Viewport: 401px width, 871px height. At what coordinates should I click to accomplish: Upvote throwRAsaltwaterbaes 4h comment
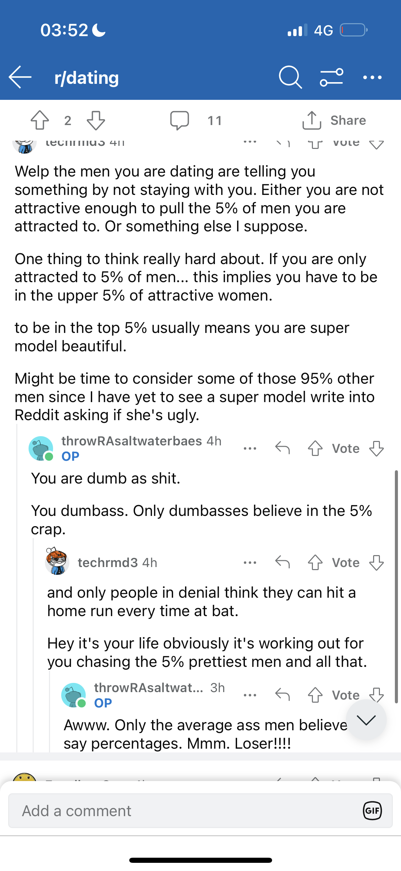(x=315, y=448)
